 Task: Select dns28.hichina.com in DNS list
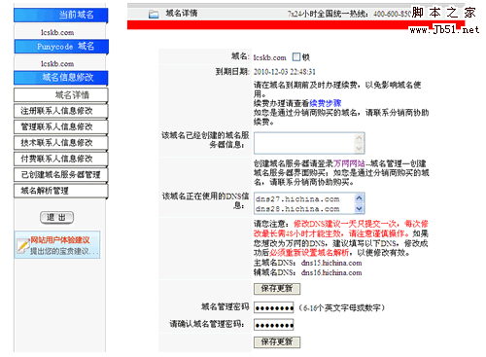click(x=297, y=209)
